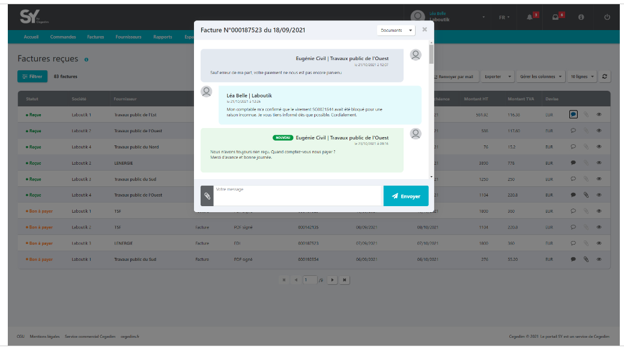This screenshot has height=351, width=624.
Task: Click the info icon in the top bar
Action: click(x=580, y=17)
